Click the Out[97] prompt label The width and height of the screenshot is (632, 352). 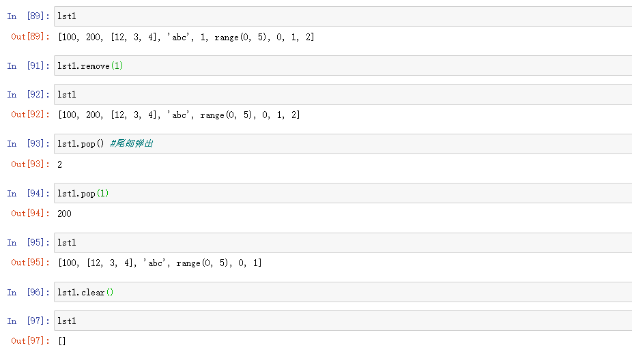click(30, 341)
